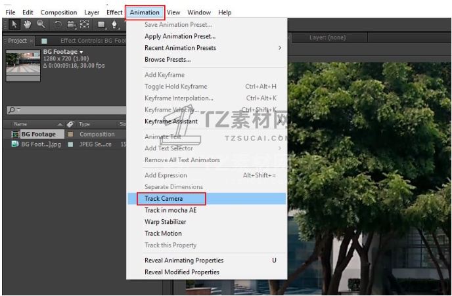The image size is (452, 296).
Task: Click the label tag column icon
Action: (70, 124)
